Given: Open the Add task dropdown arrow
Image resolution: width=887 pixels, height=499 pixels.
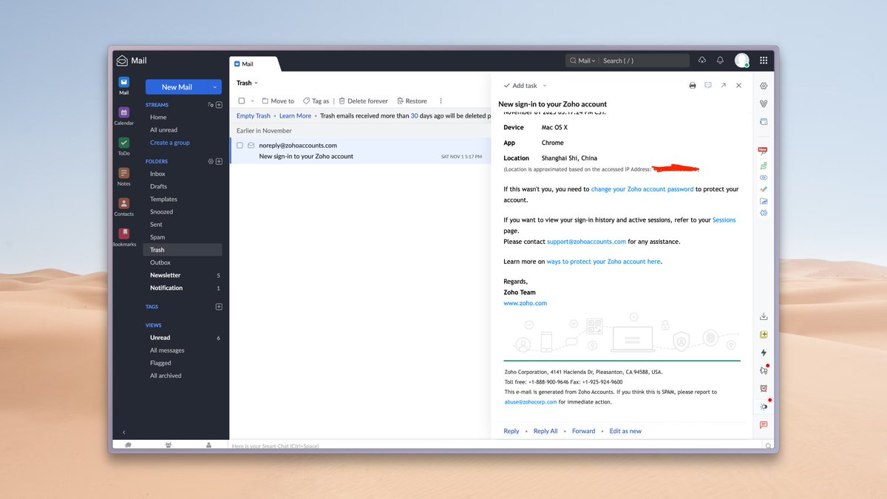Looking at the screenshot, I should 545,86.
